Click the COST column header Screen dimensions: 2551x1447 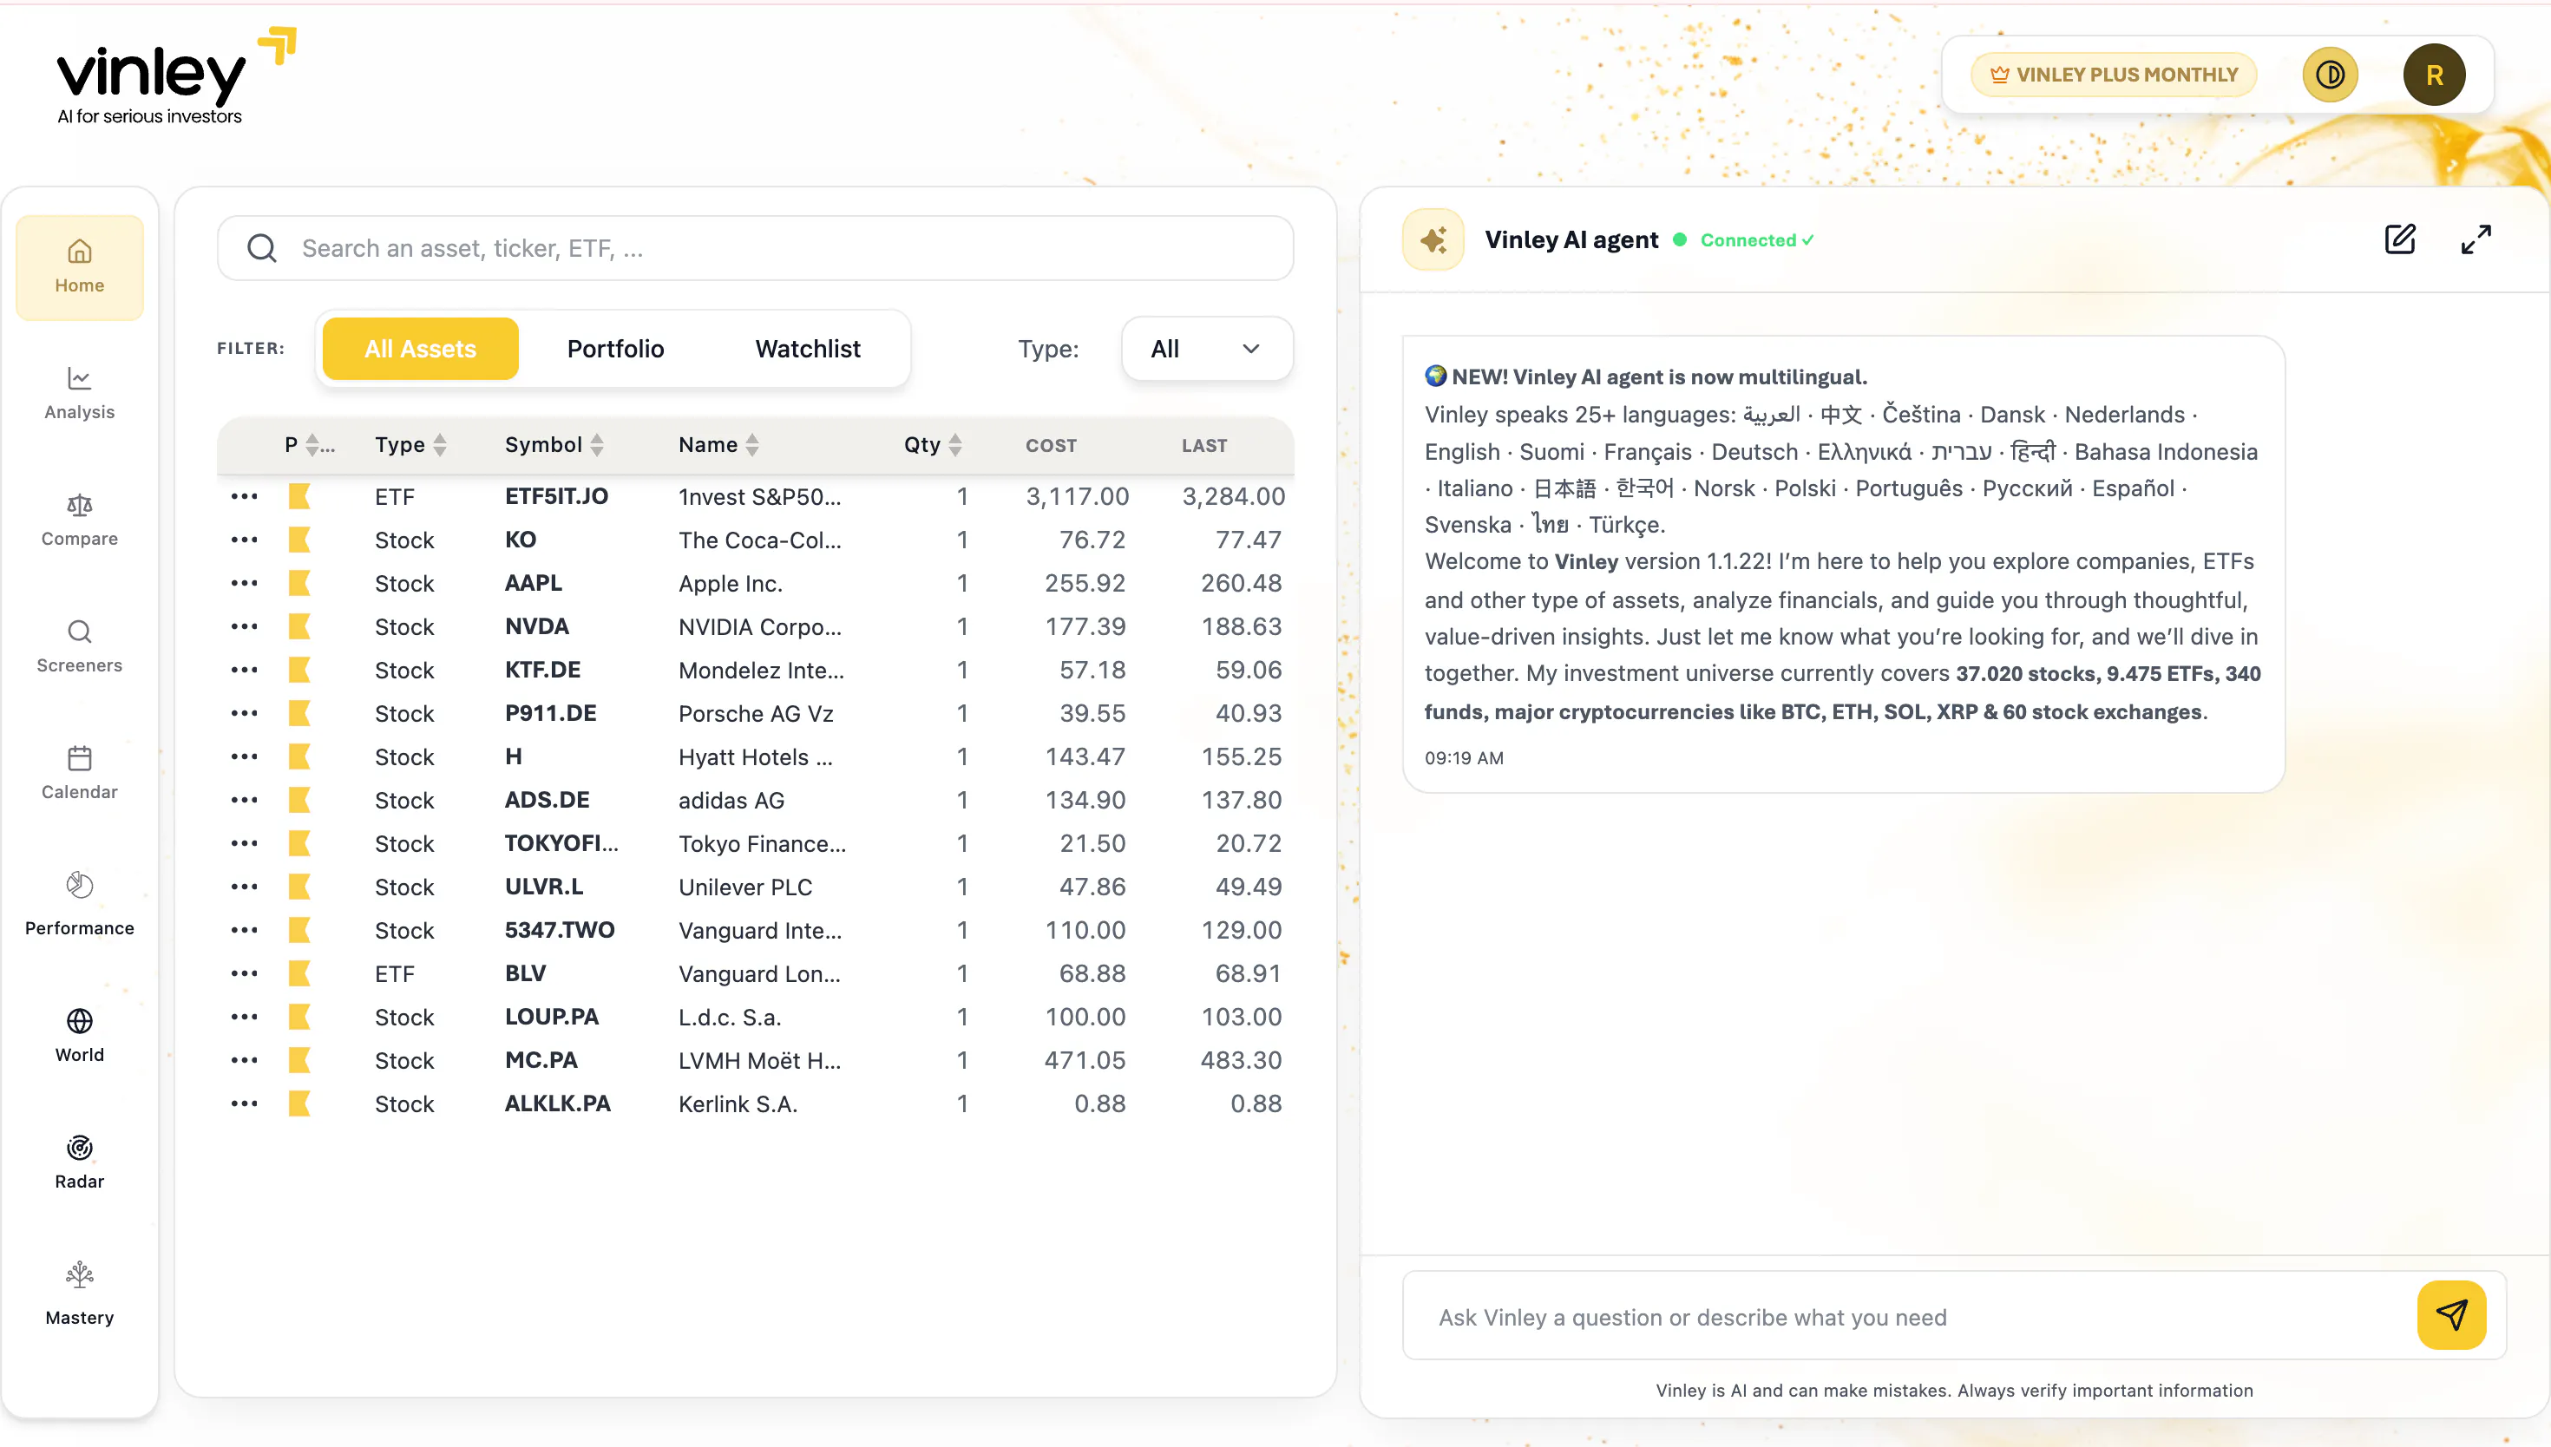pyautogui.click(x=1051, y=446)
